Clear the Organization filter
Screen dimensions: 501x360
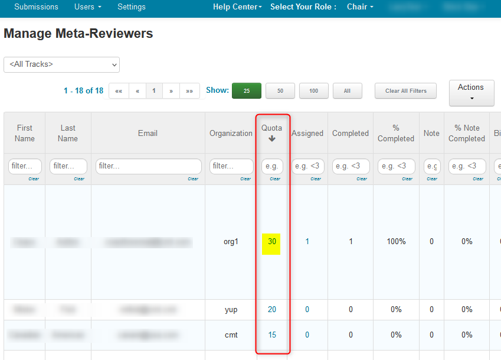245,179
